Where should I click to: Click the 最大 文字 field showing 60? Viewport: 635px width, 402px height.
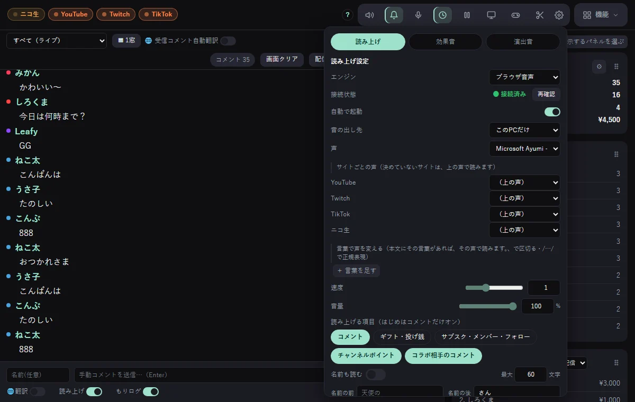[x=531, y=374]
